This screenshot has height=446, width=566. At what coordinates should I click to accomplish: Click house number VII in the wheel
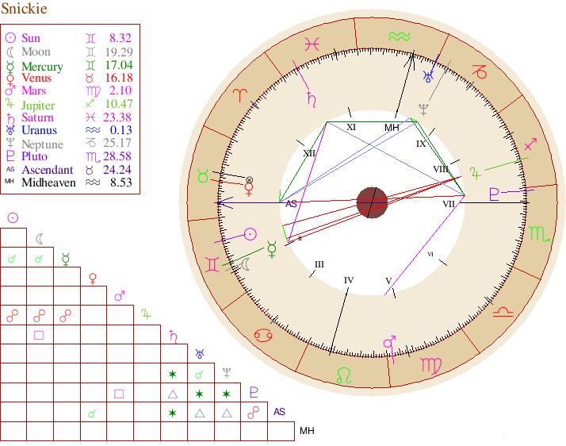click(449, 204)
